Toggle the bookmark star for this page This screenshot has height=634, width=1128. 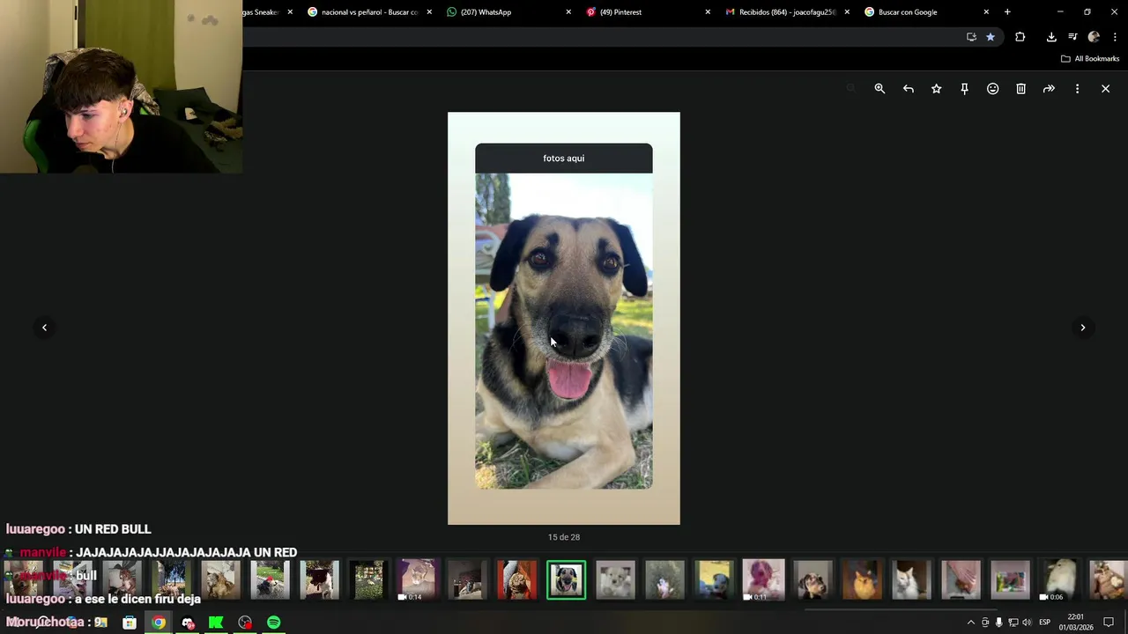coord(991,37)
